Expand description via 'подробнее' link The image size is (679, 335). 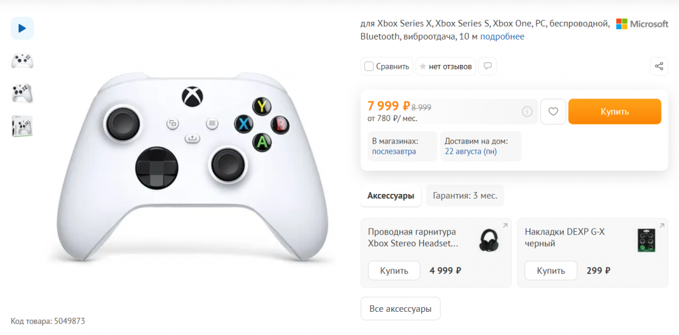pyautogui.click(x=503, y=36)
